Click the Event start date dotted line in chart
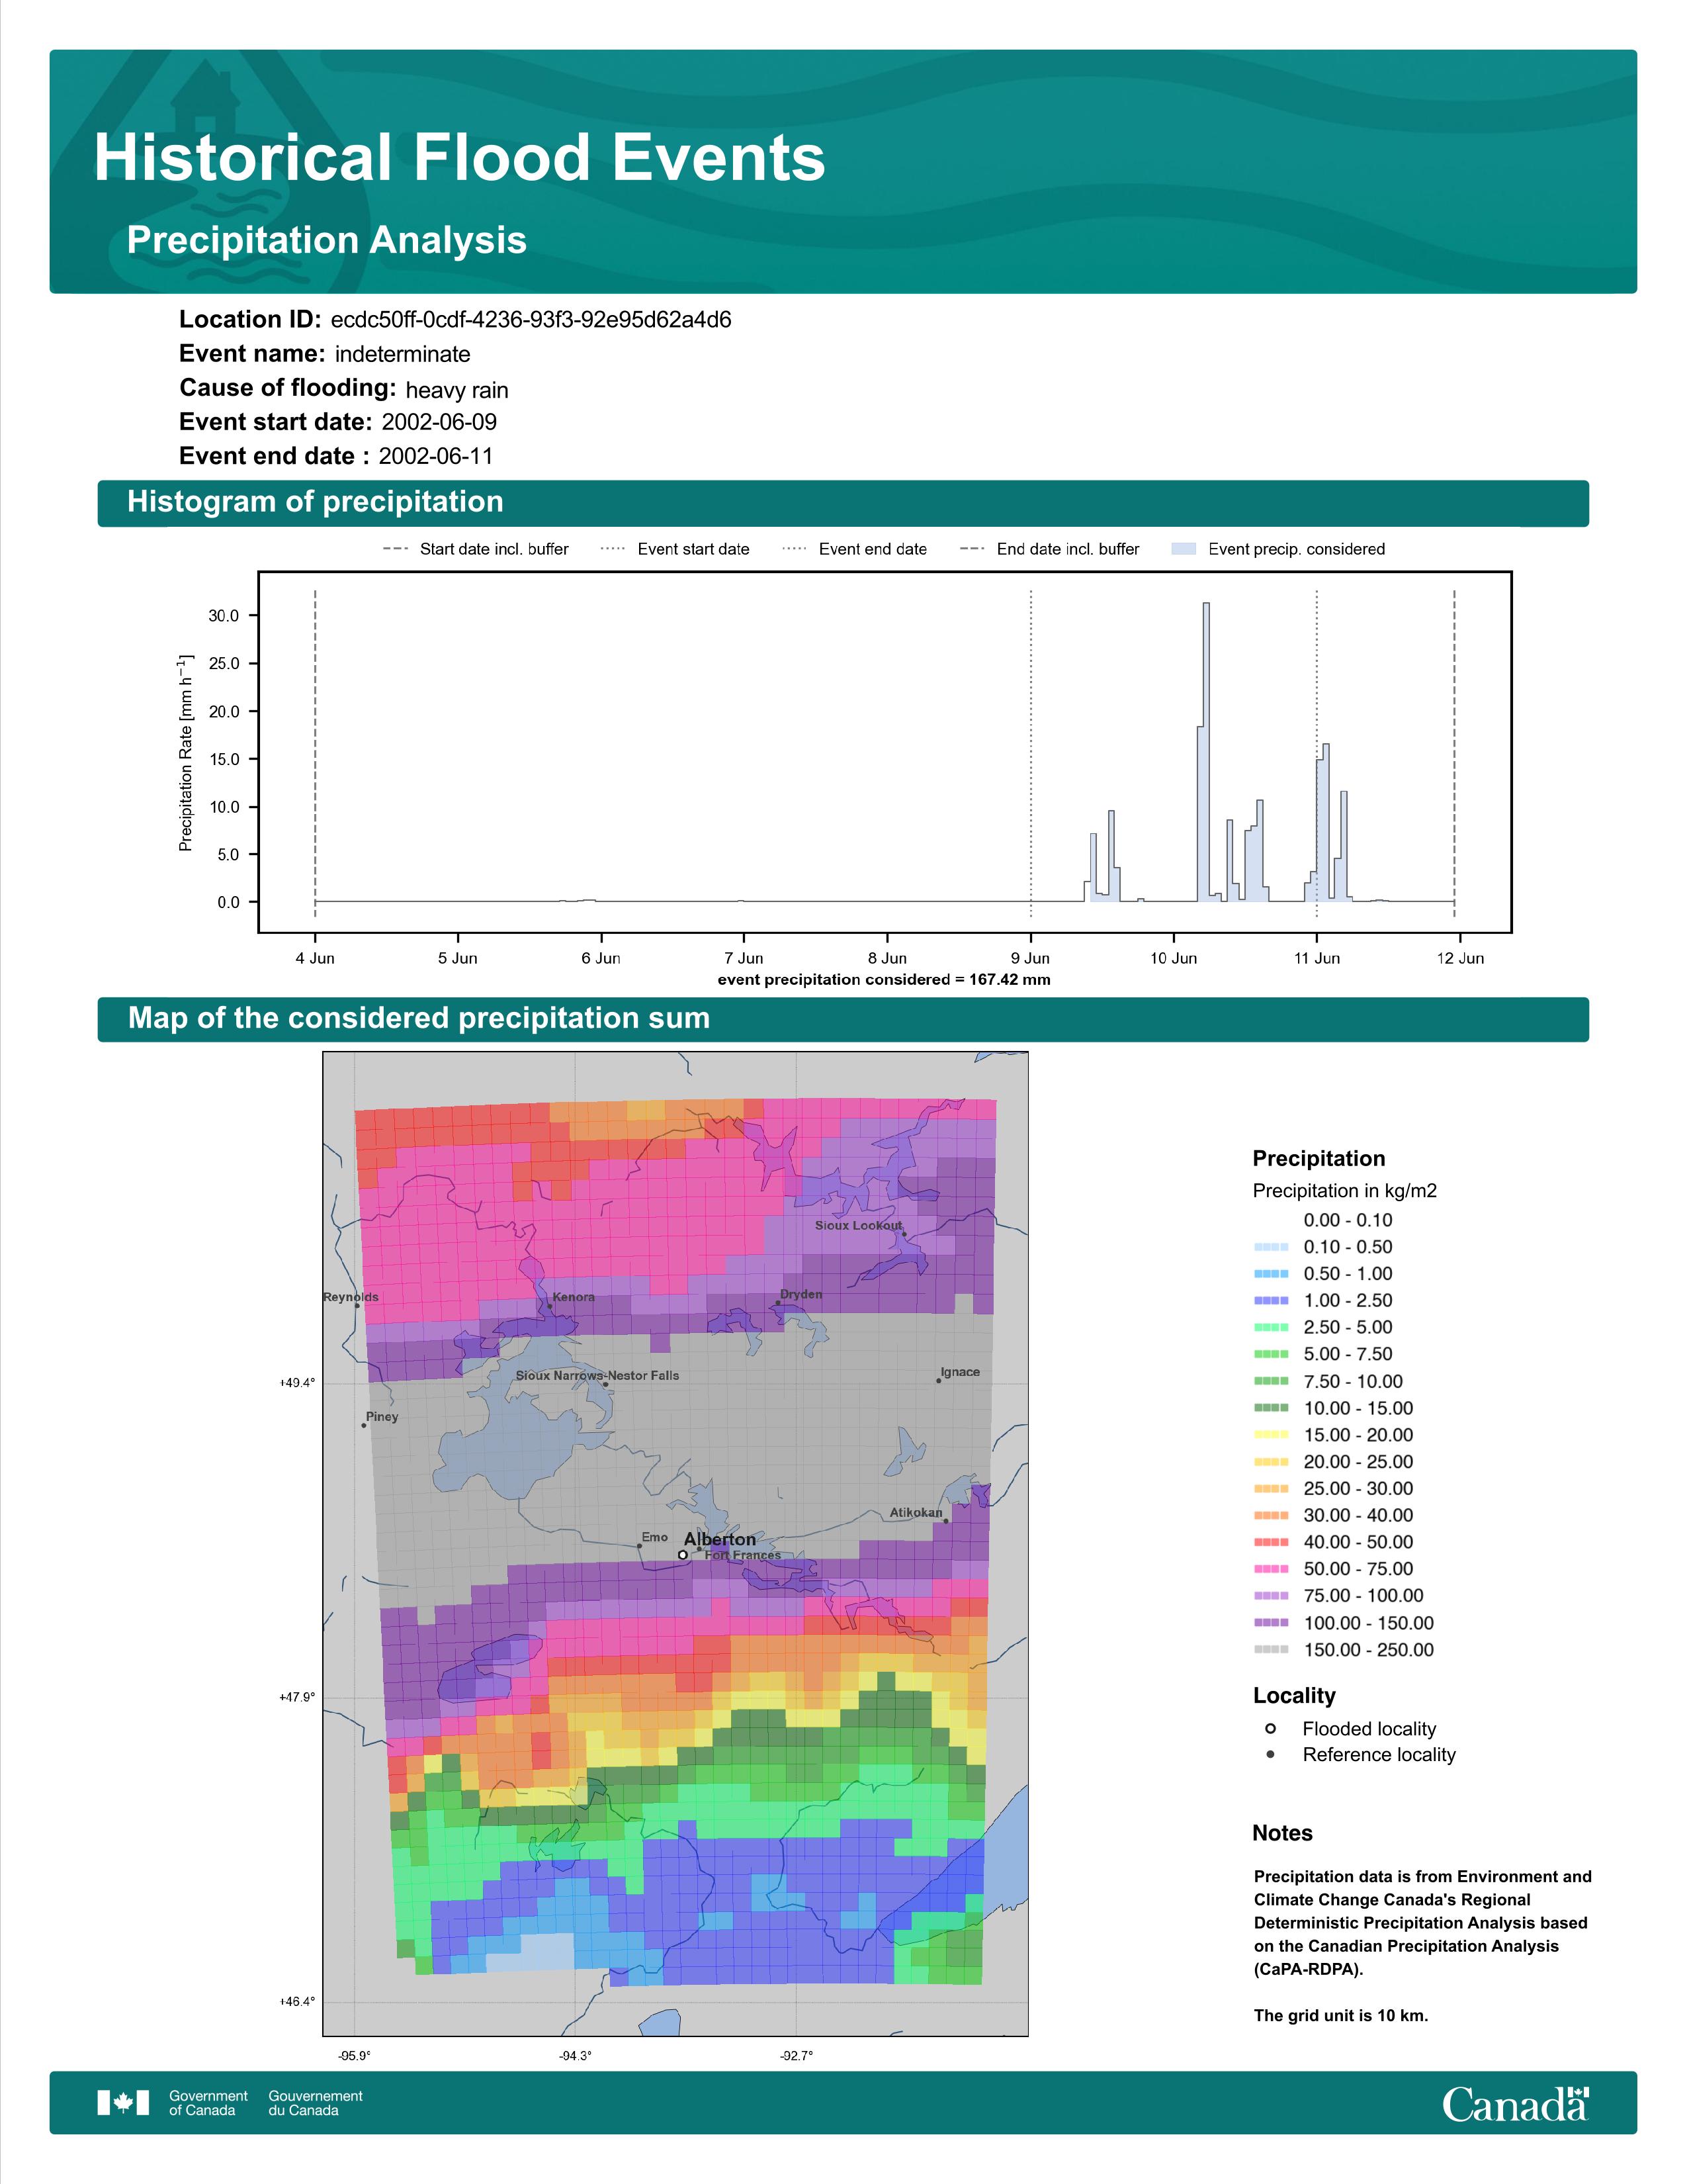The width and height of the screenshot is (1687, 2184). (x=1030, y=750)
